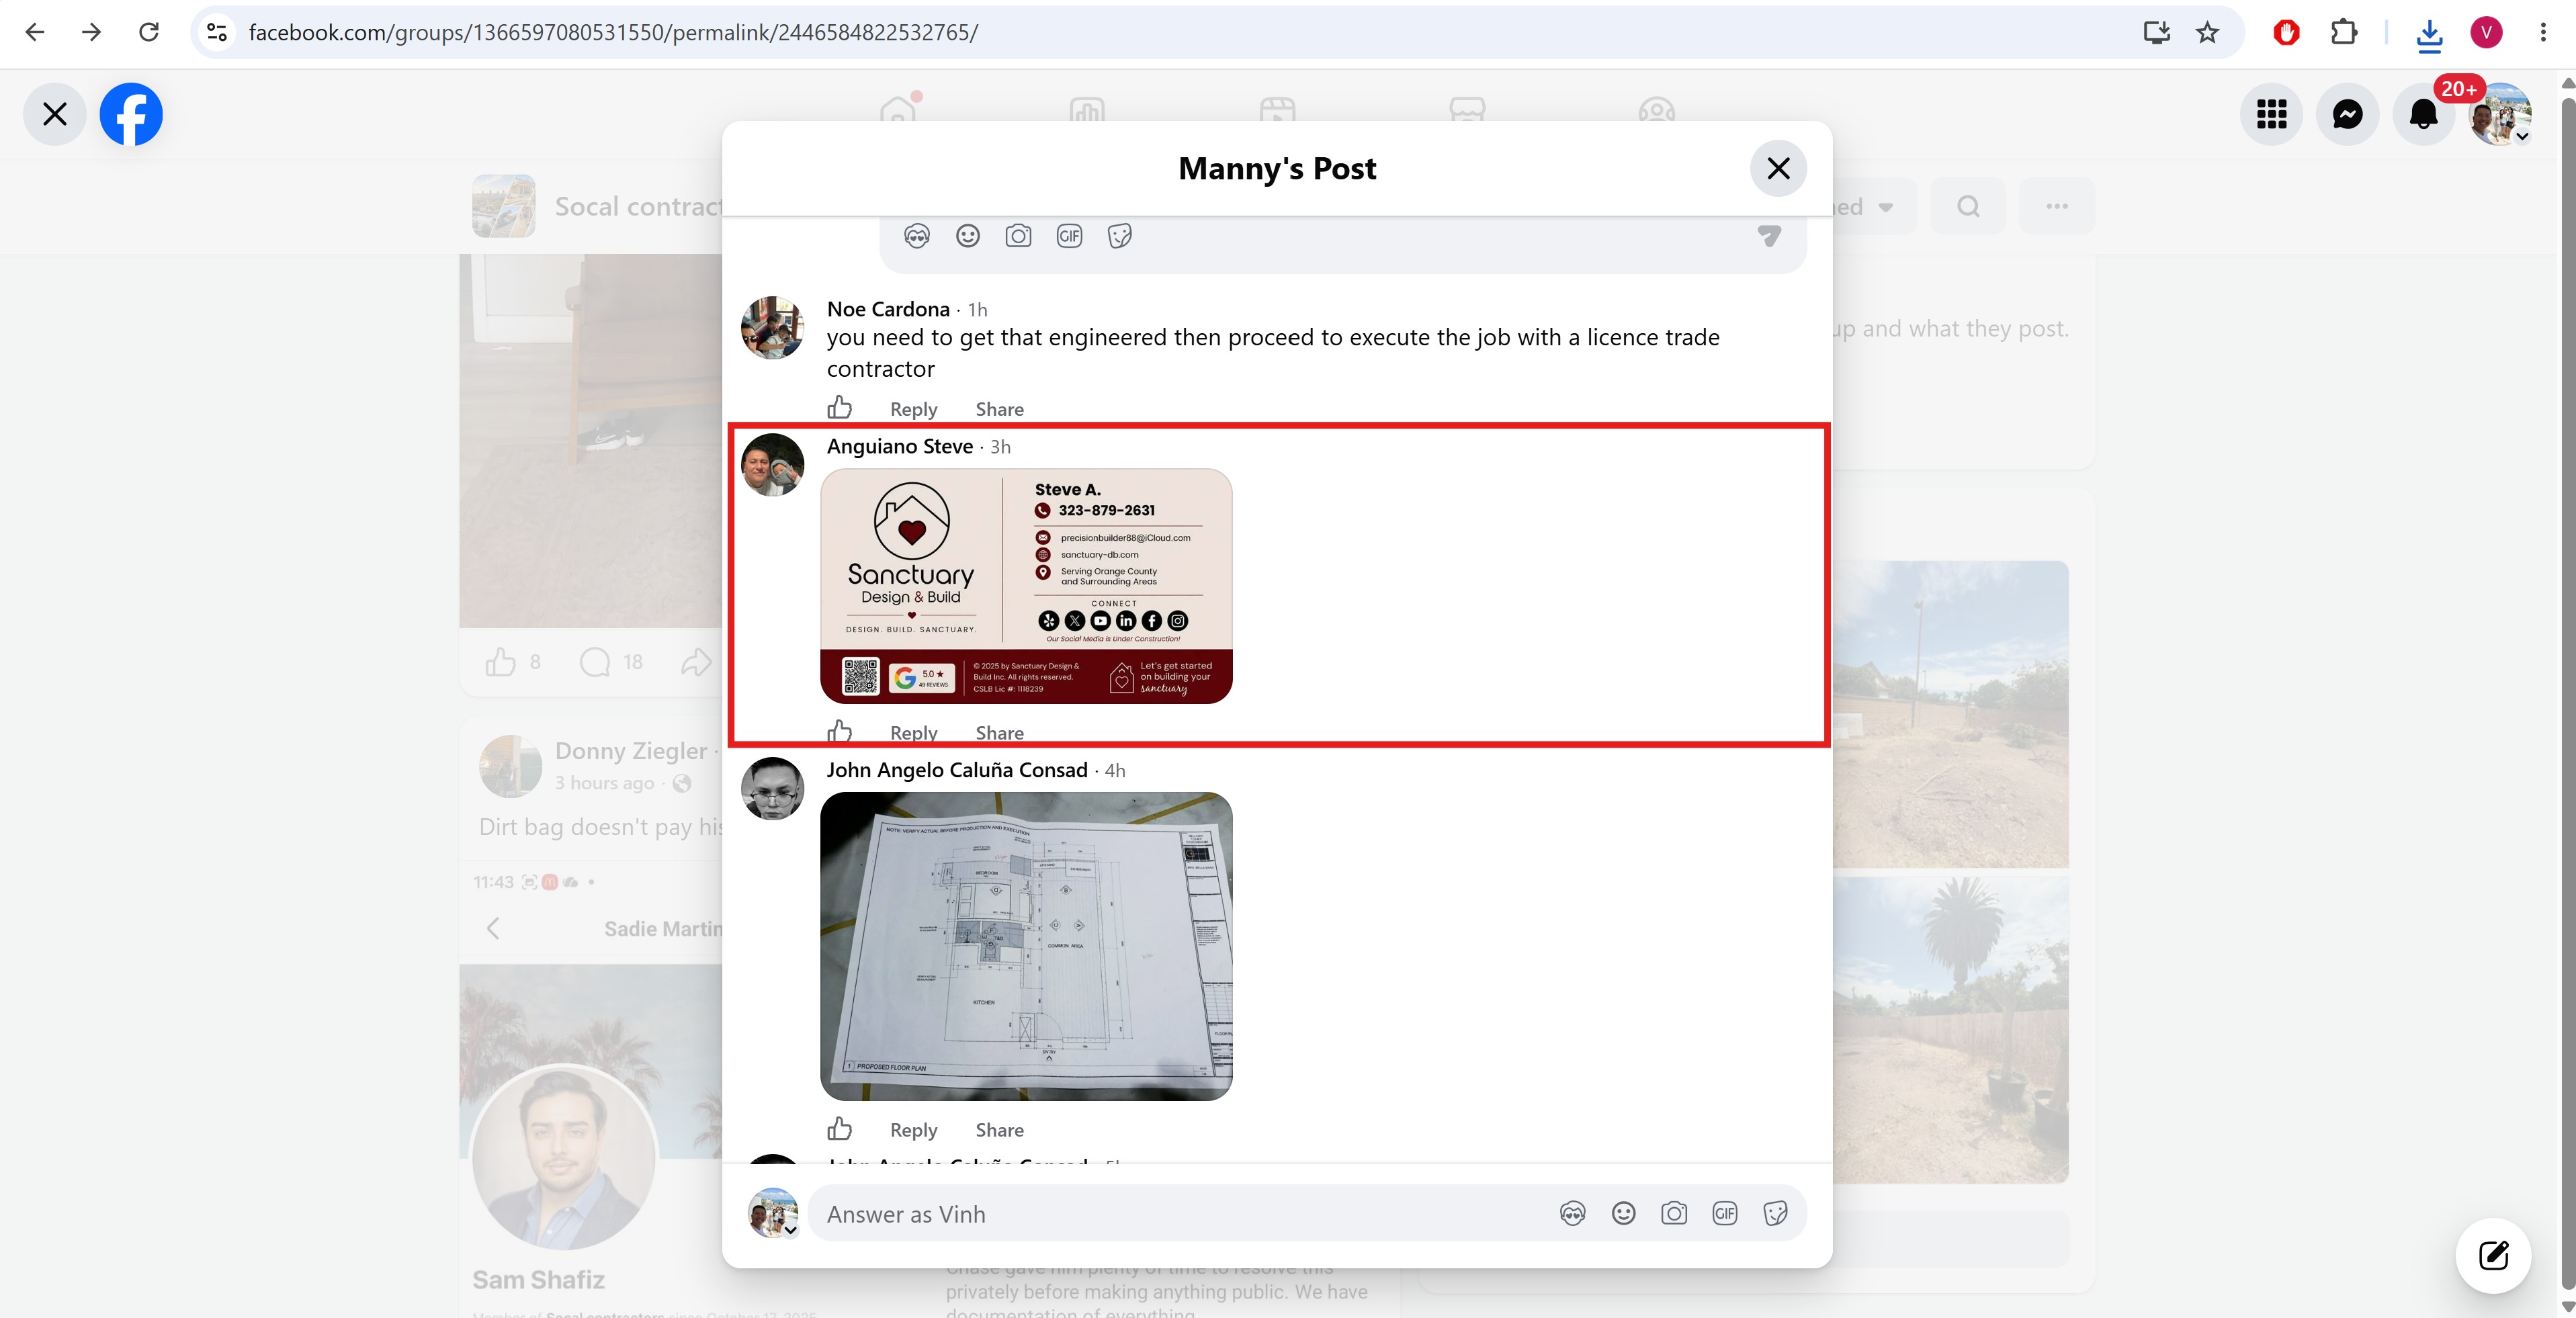The height and width of the screenshot is (1318, 2576).
Task: Open GIF picker in Answer as Vinh box
Action: click(x=1725, y=1214)
